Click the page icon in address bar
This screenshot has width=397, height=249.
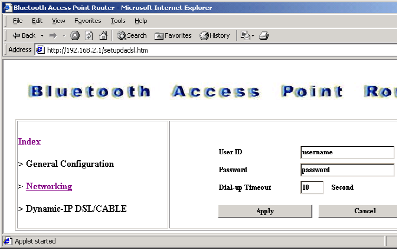pos(40,50)
